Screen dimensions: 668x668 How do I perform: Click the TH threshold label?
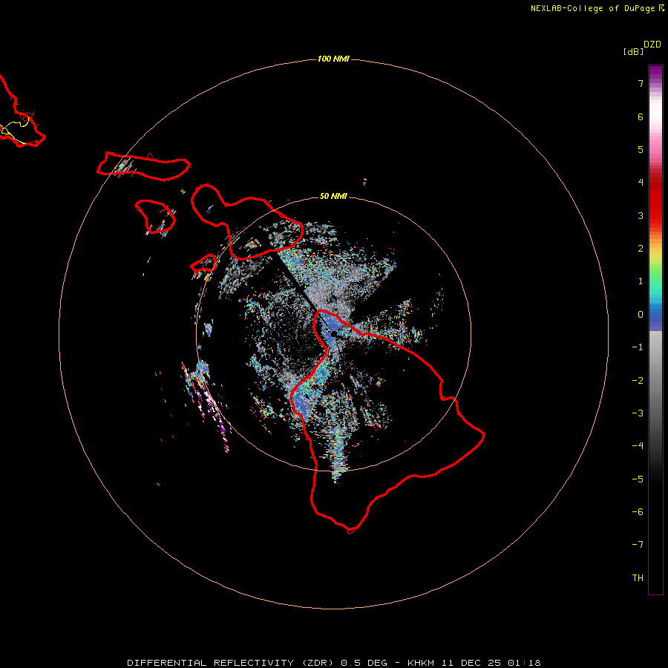638,578
